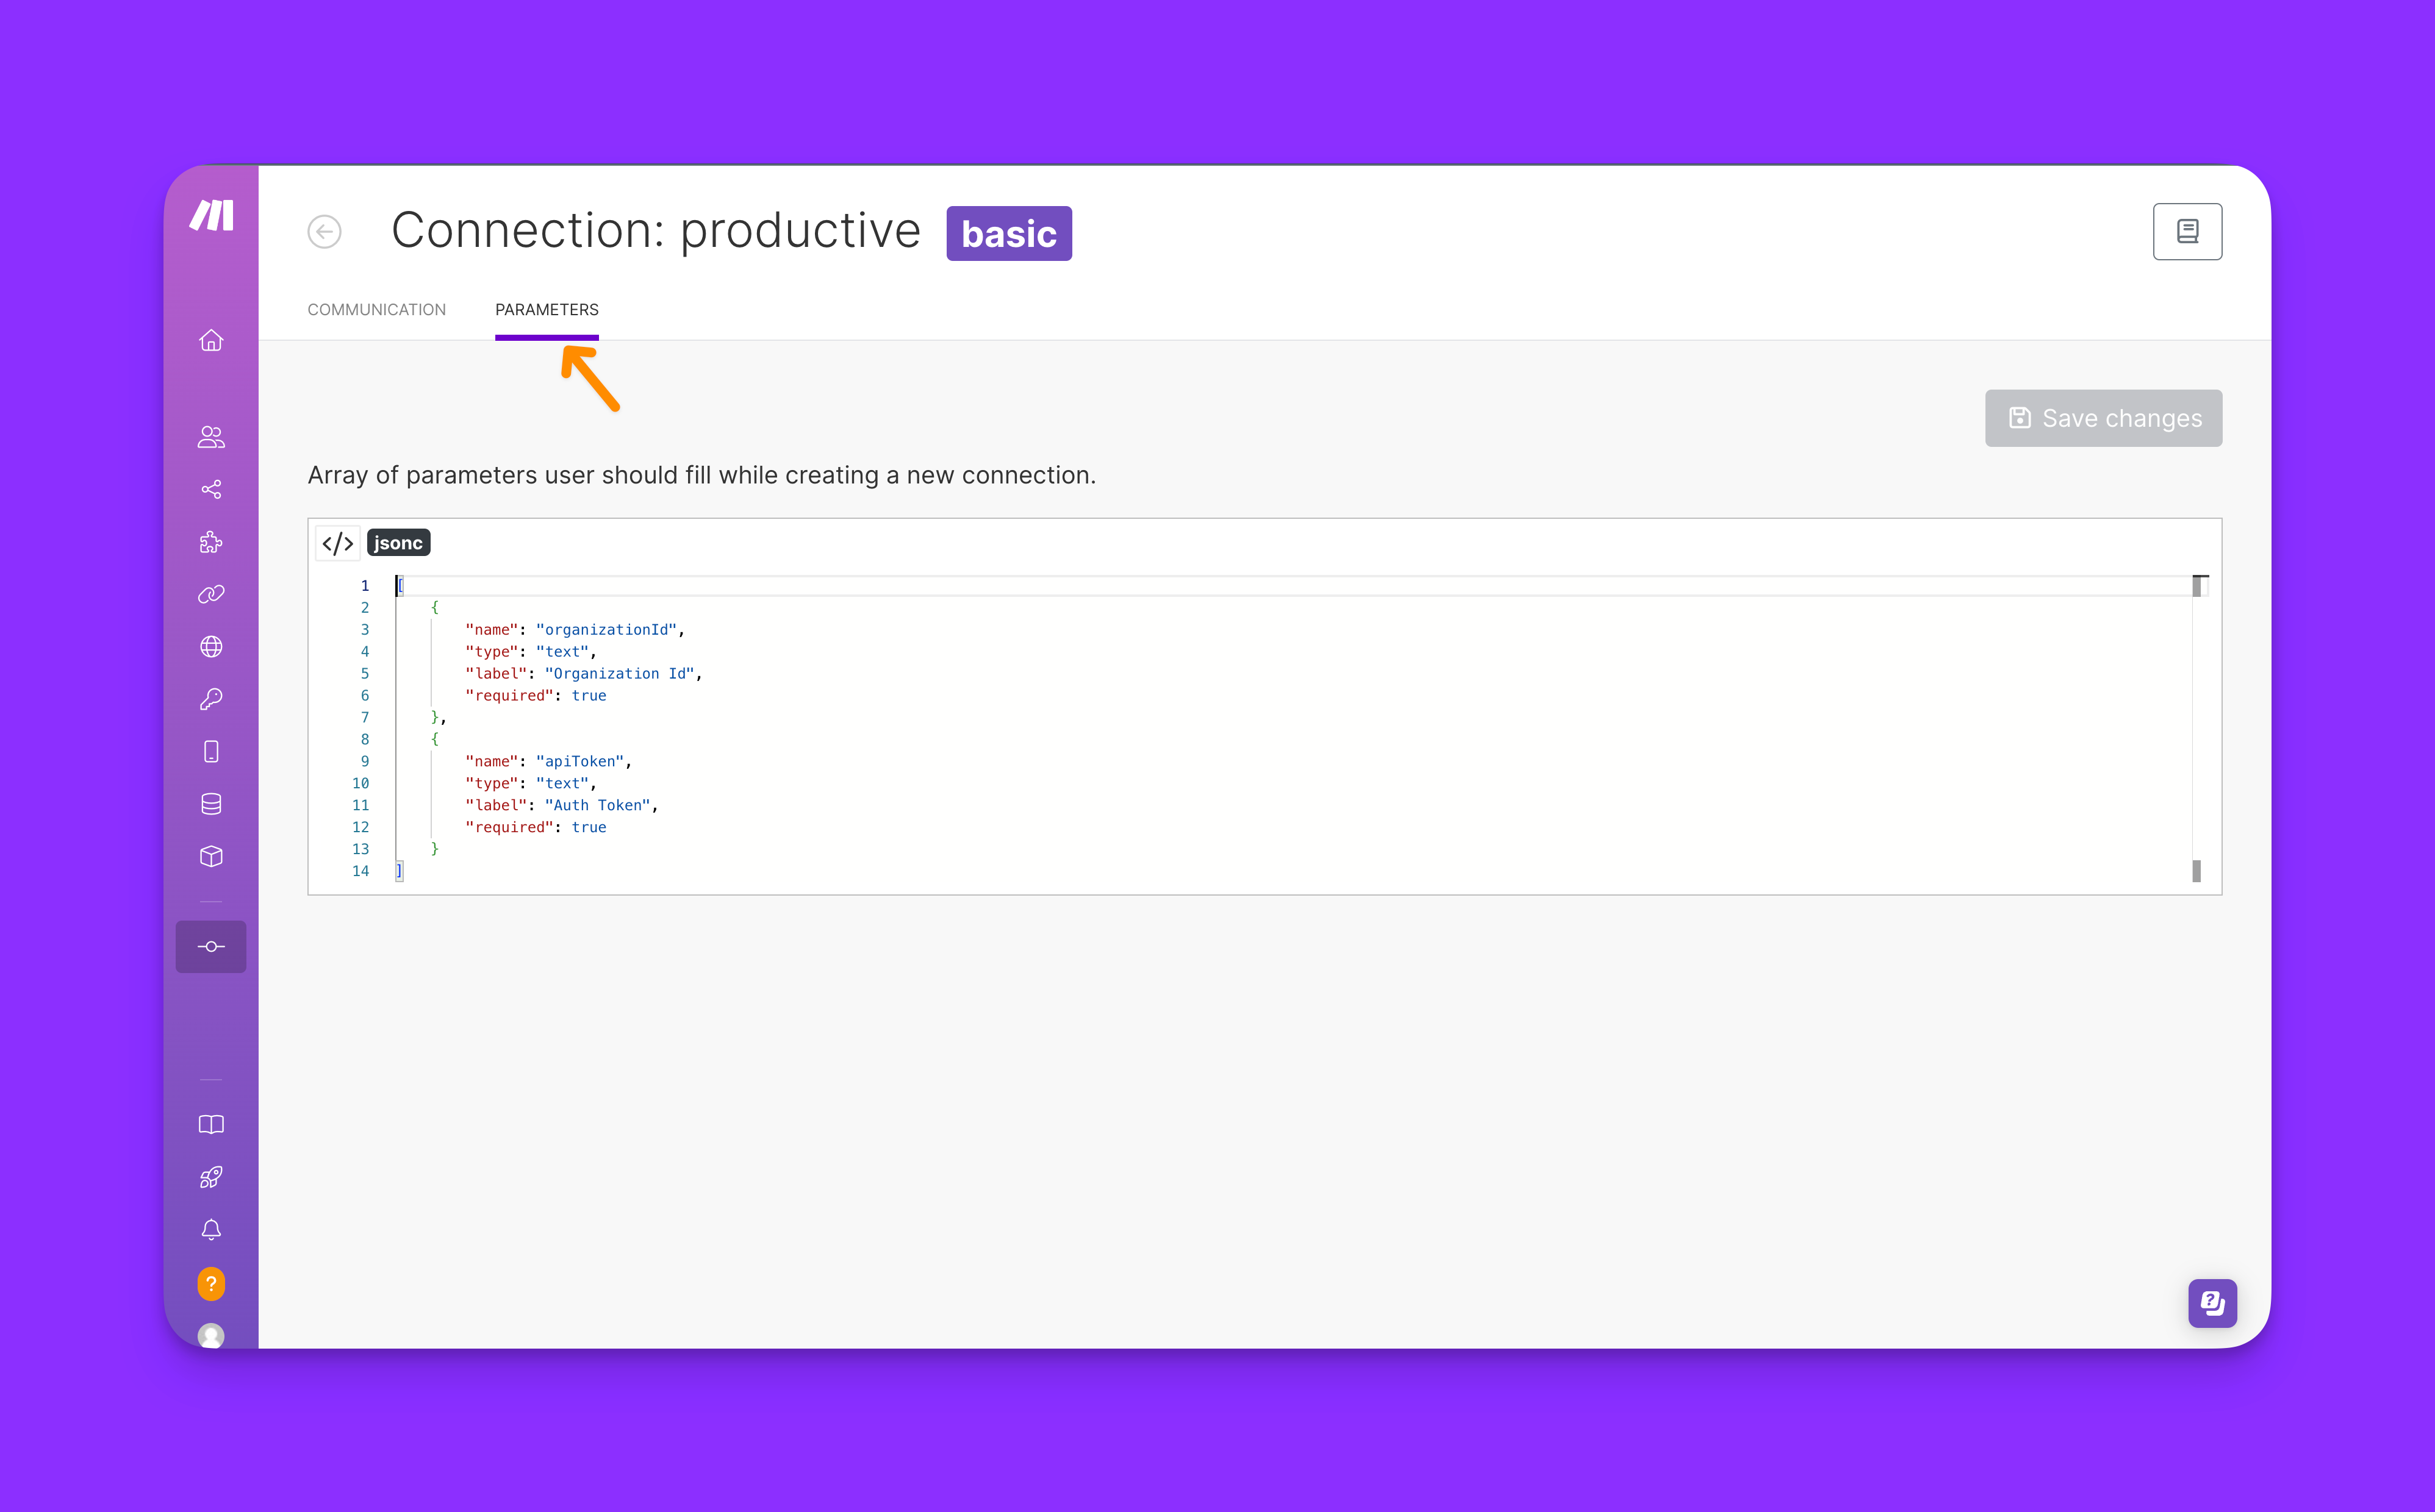Open Devices via phone icon
This screenshot has height=1512, width=2435.
211,752
